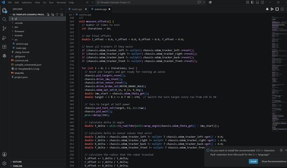Expand the OUTLINE section
This screenshot has height=168, width=287.
coord(37,162)
